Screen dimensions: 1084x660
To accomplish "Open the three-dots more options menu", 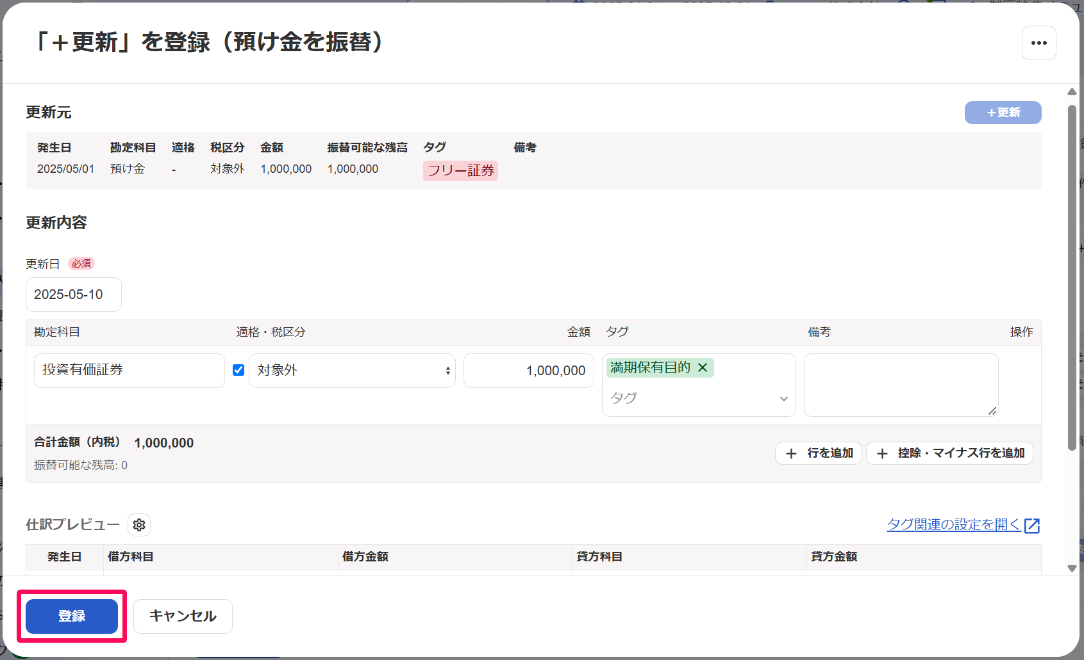I will pos(1038,43).
